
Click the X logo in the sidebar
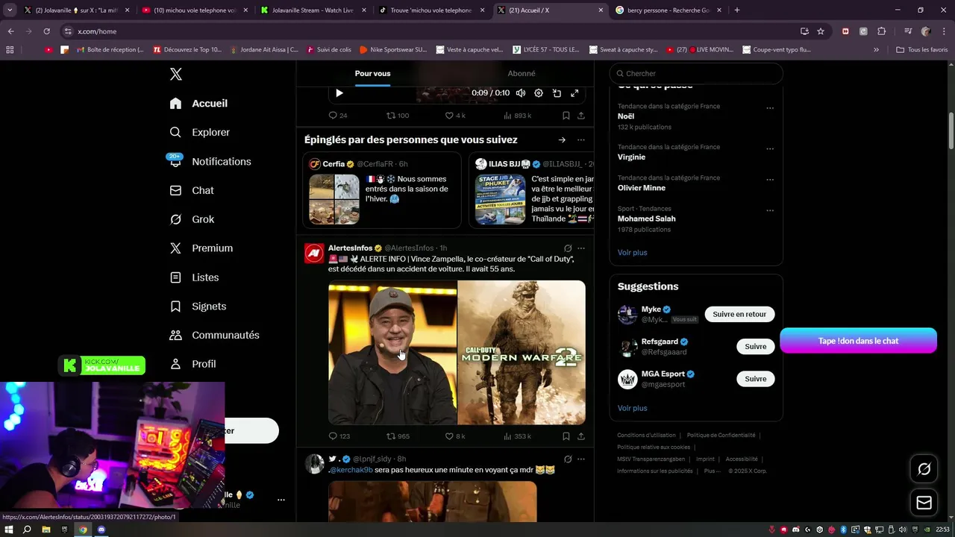176,74
